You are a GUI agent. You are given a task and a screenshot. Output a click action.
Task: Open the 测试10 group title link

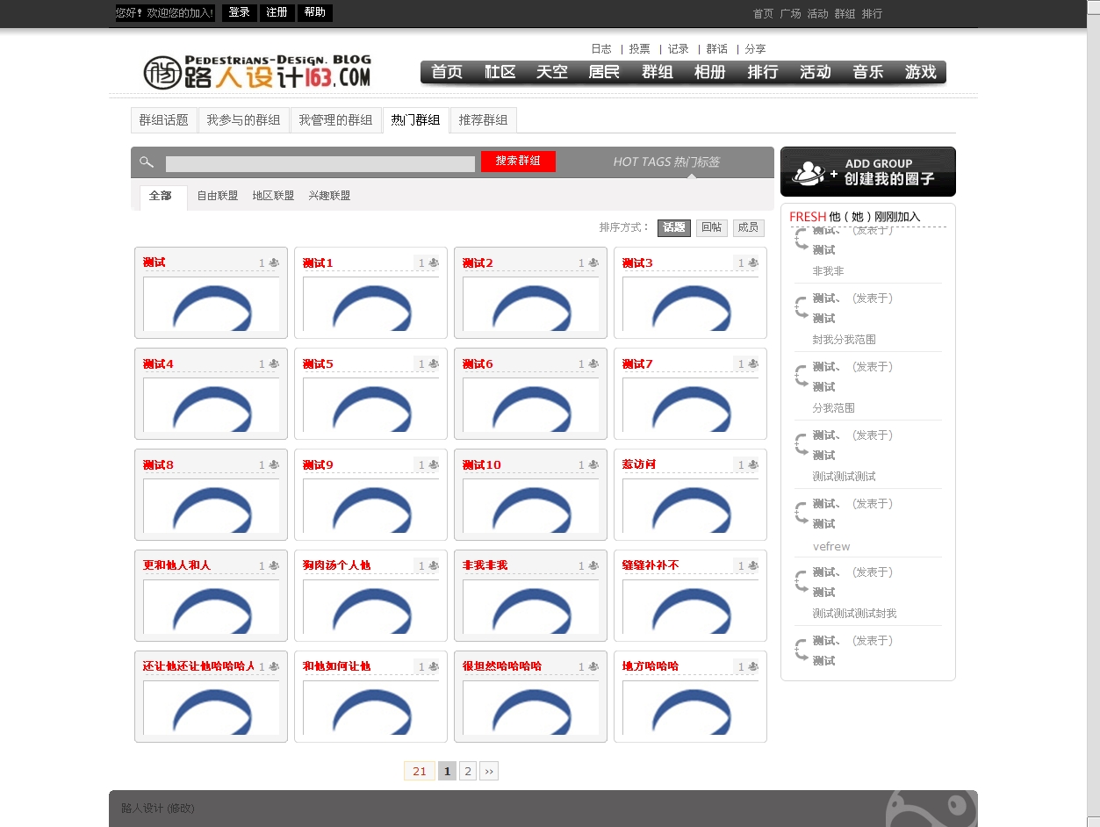tap(481, 464)
